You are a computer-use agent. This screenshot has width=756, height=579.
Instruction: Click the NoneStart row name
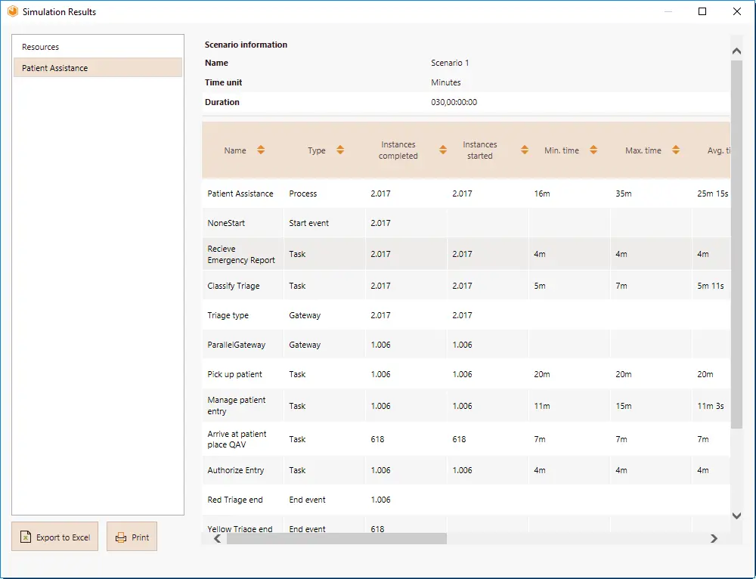[226, 223]
